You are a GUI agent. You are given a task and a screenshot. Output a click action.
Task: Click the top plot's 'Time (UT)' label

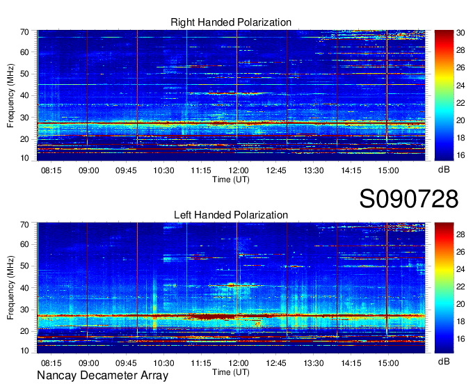[x=231, y=179]
